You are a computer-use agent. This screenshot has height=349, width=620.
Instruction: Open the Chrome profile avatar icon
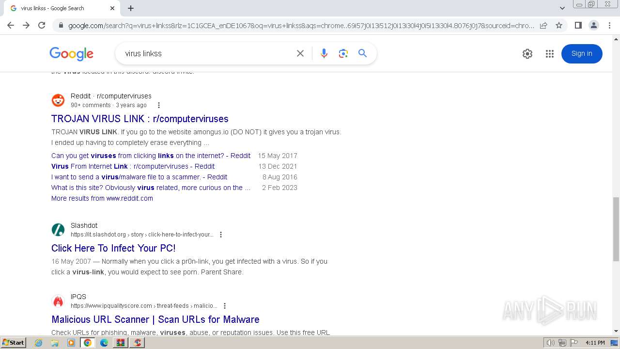[593, 25]
